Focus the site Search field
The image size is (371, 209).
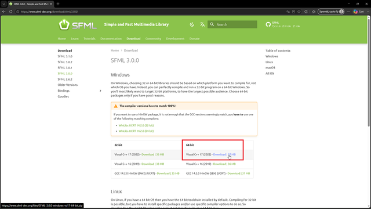[232, 24]
